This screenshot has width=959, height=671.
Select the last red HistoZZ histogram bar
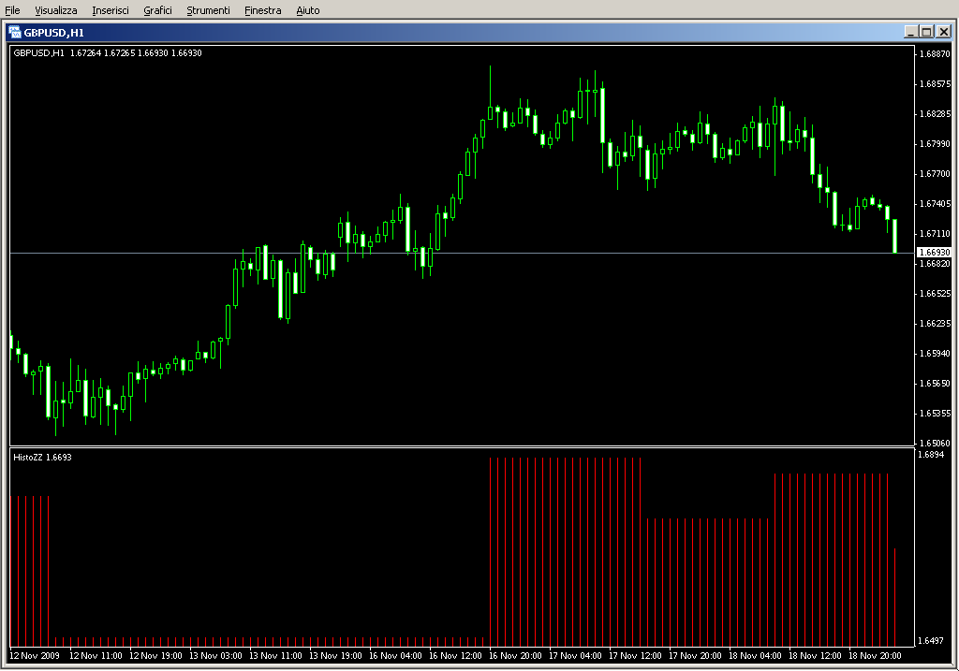pyautogui.click(x=894, y=597)
